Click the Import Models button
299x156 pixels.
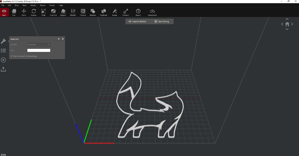coord(137,21)
